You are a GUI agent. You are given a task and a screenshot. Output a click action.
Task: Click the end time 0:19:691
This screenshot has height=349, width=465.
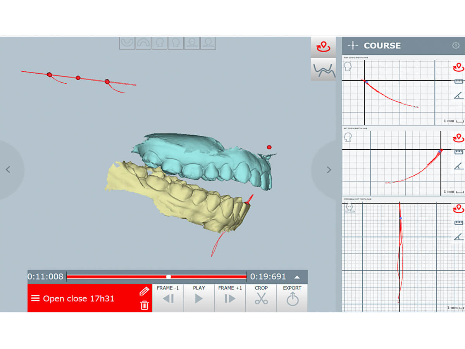[268, 276]
